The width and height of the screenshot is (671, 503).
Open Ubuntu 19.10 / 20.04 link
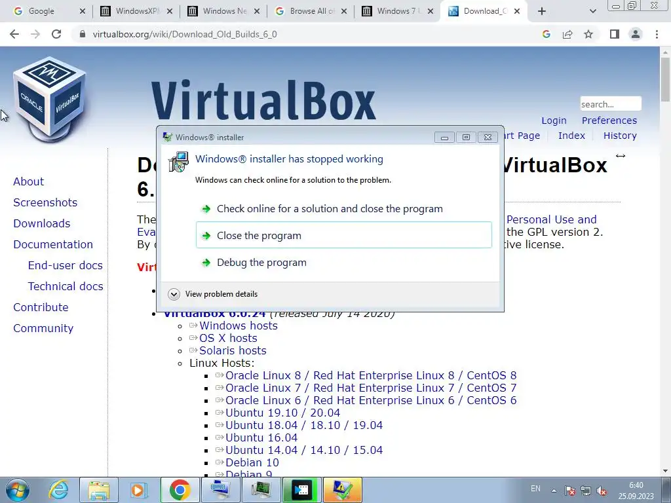[282, 413]
